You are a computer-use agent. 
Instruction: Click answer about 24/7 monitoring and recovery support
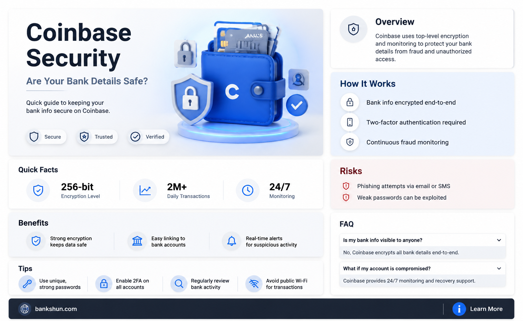coord(409,281)
